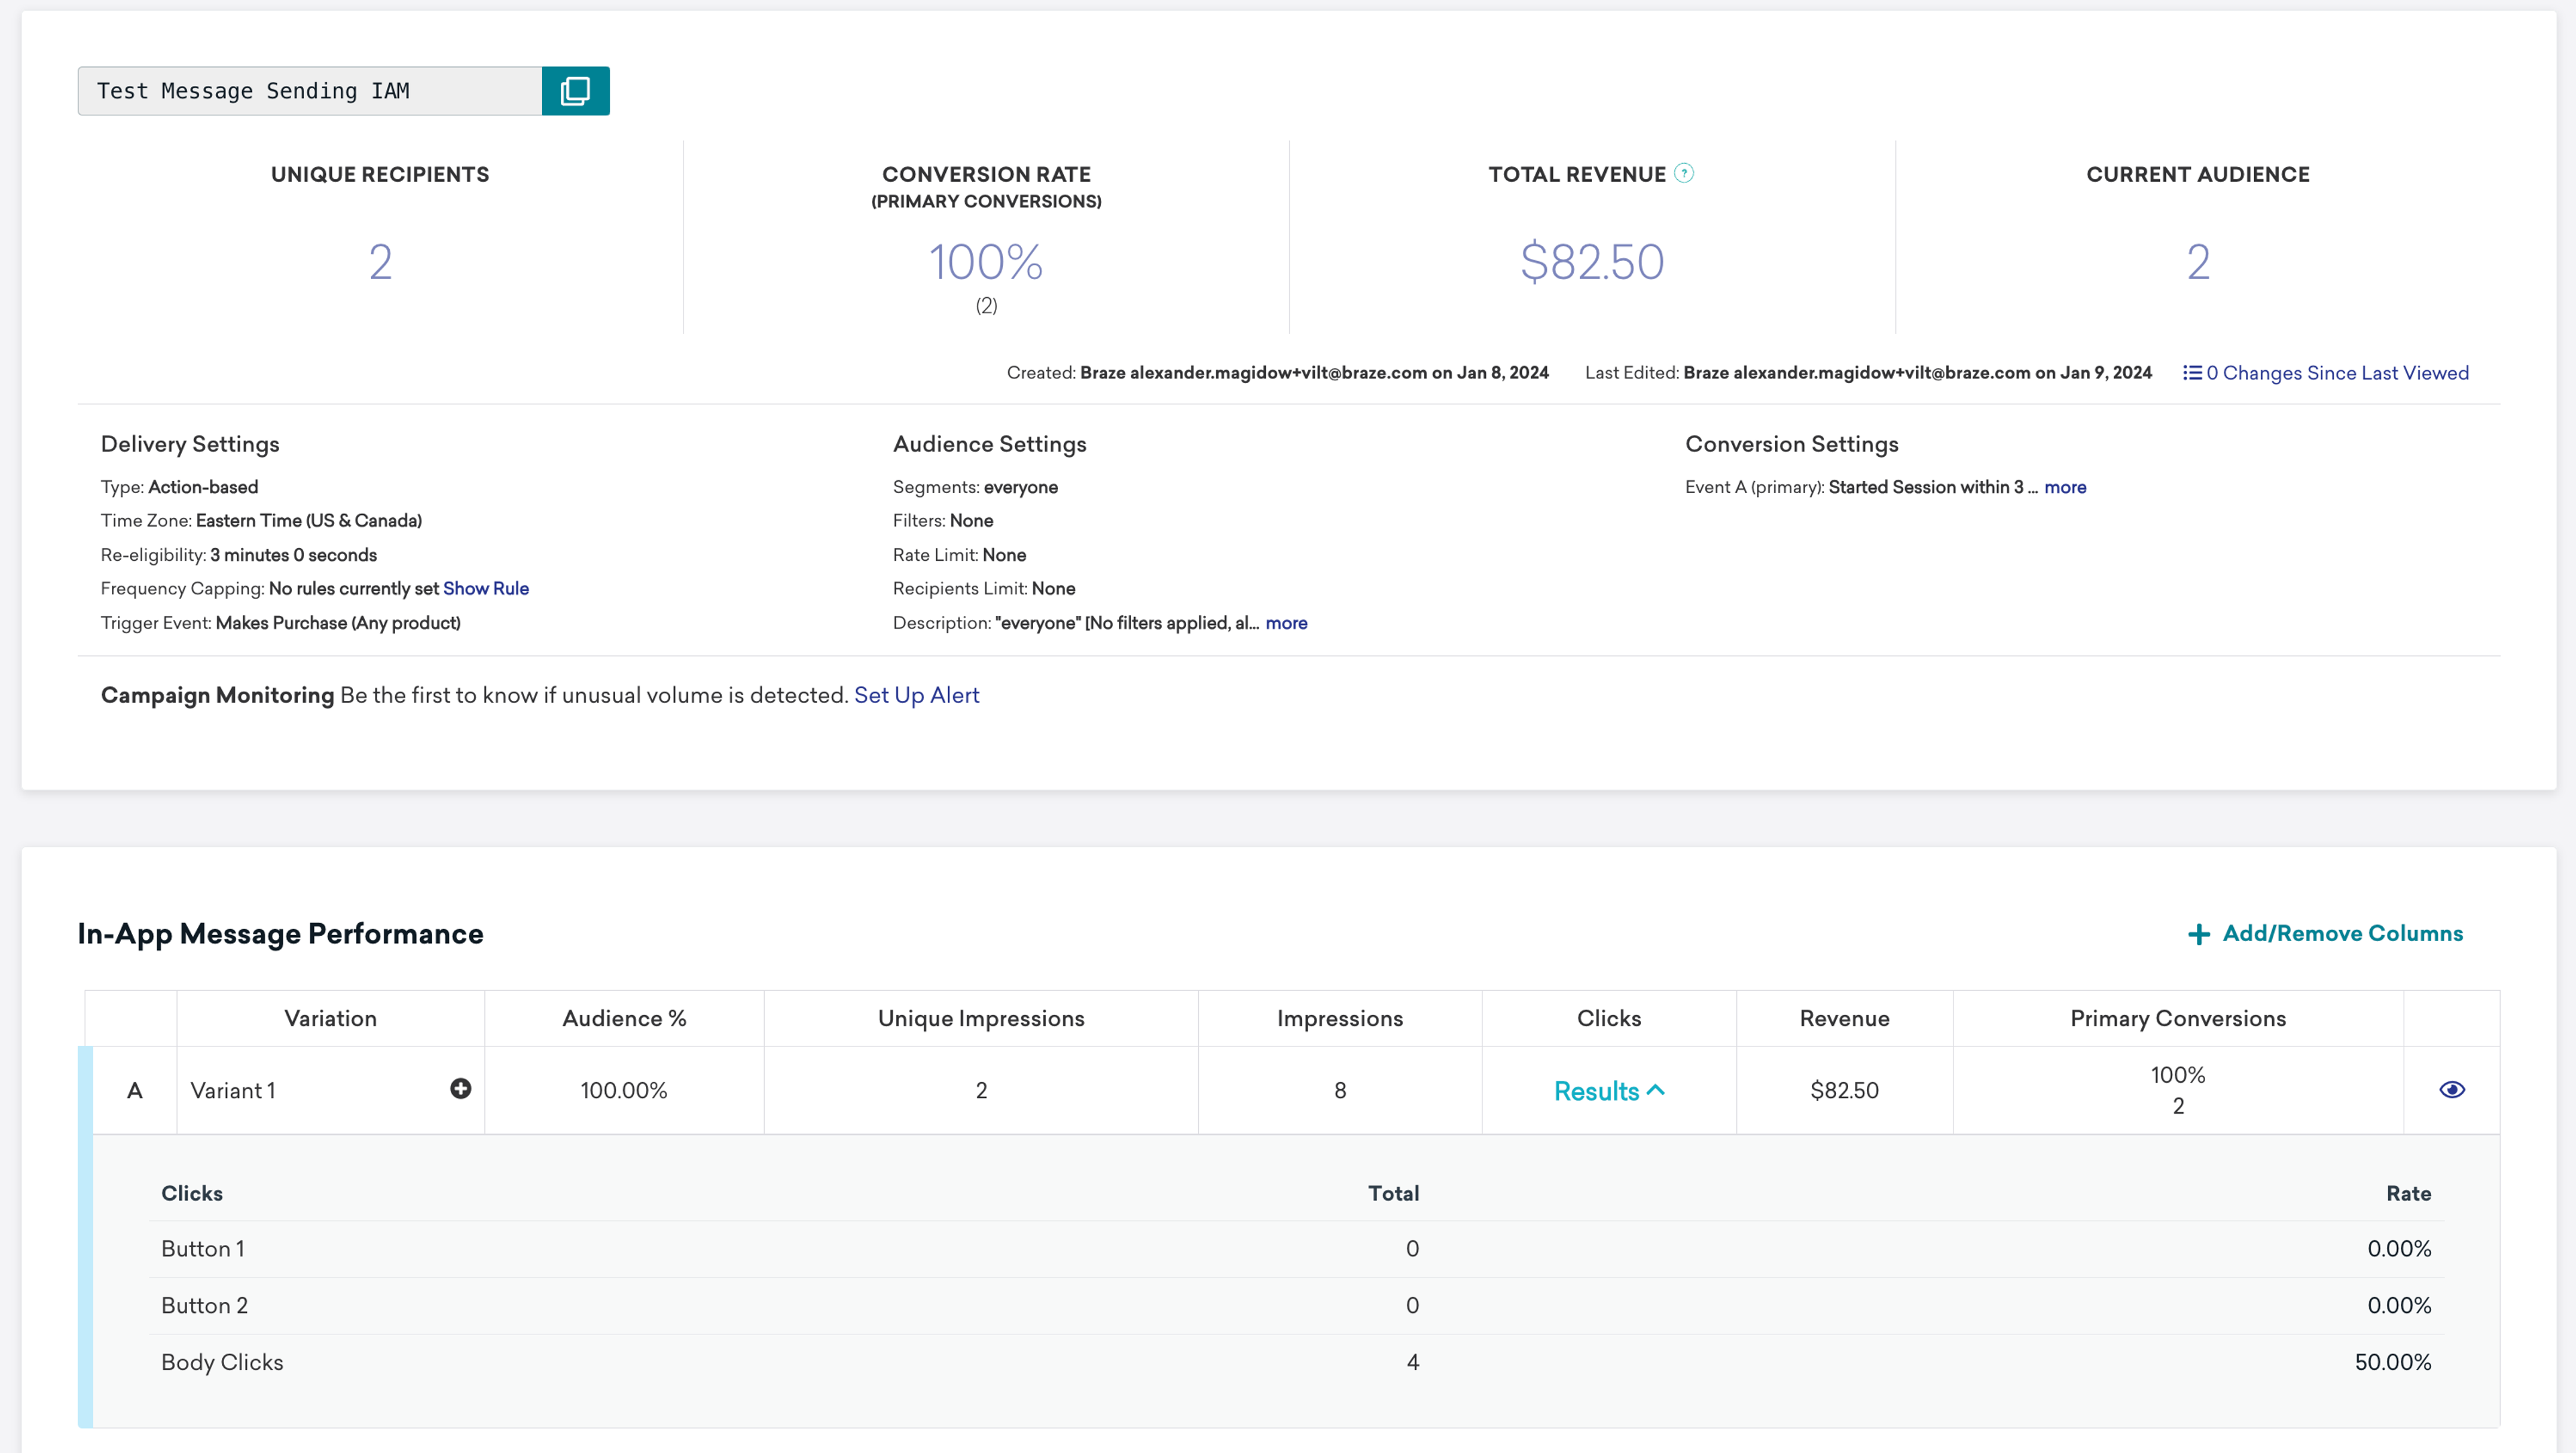Click the Changes list icon

pyautogui.click(x=2192, y=373)
